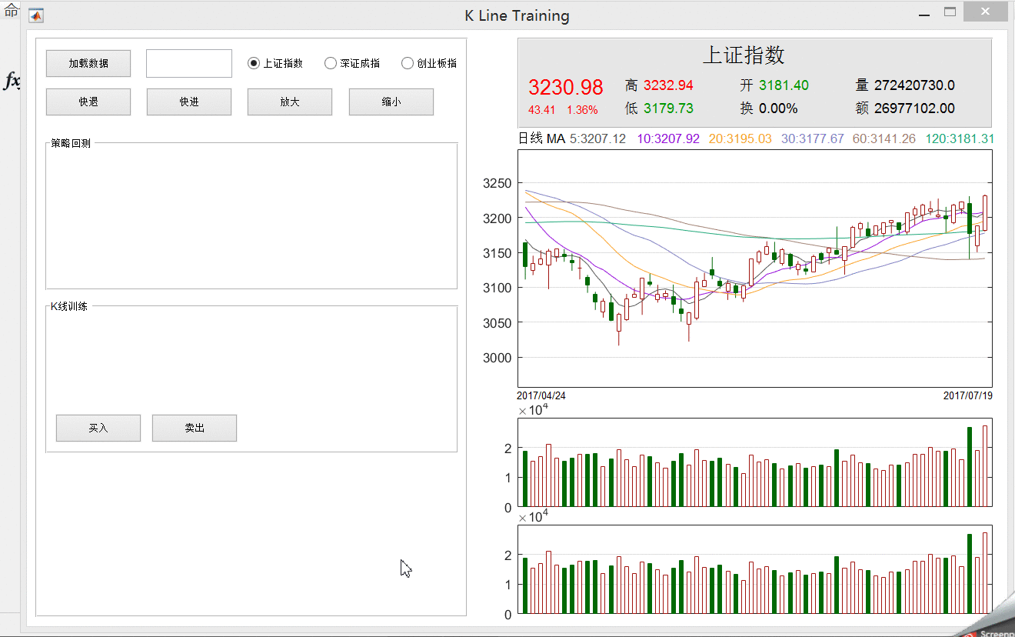Click the 加载数据 button
The image size is (1015, 637).
(88, 63)
